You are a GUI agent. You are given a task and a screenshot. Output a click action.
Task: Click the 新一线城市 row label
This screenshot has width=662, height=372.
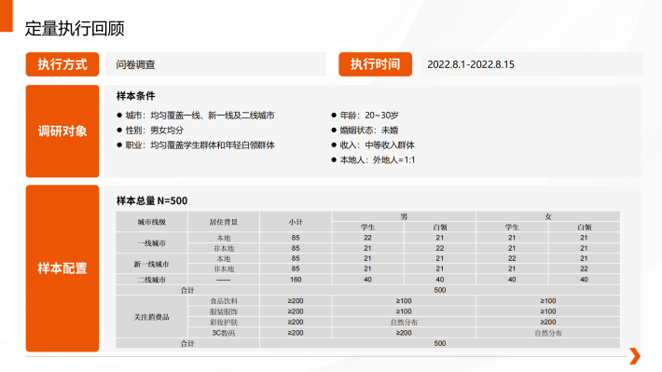(x=152, y=264)
